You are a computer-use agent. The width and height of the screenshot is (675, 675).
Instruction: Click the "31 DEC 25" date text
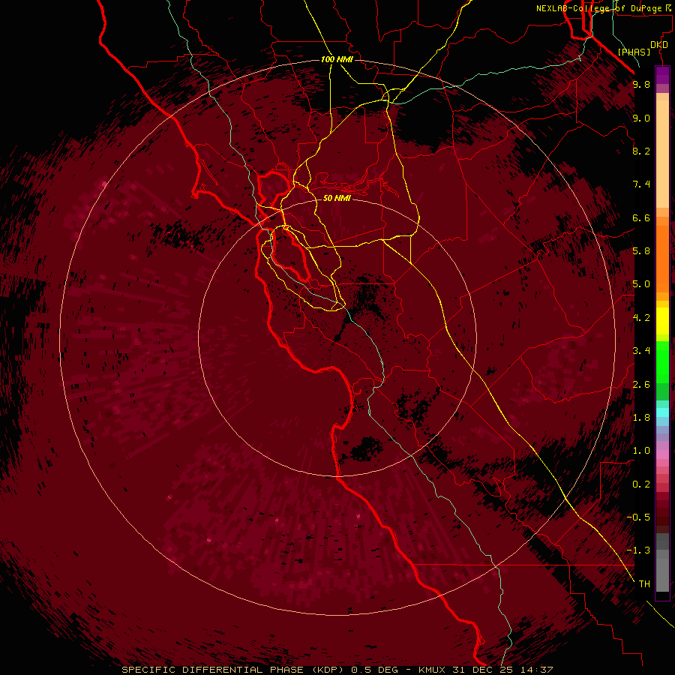[x=485, y=670]
